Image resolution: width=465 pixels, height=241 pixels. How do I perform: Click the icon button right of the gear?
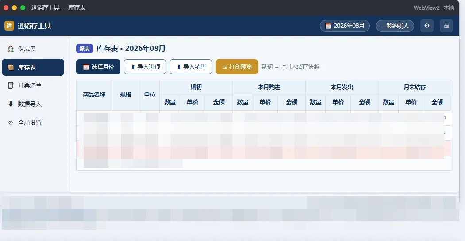coord(446,26)
